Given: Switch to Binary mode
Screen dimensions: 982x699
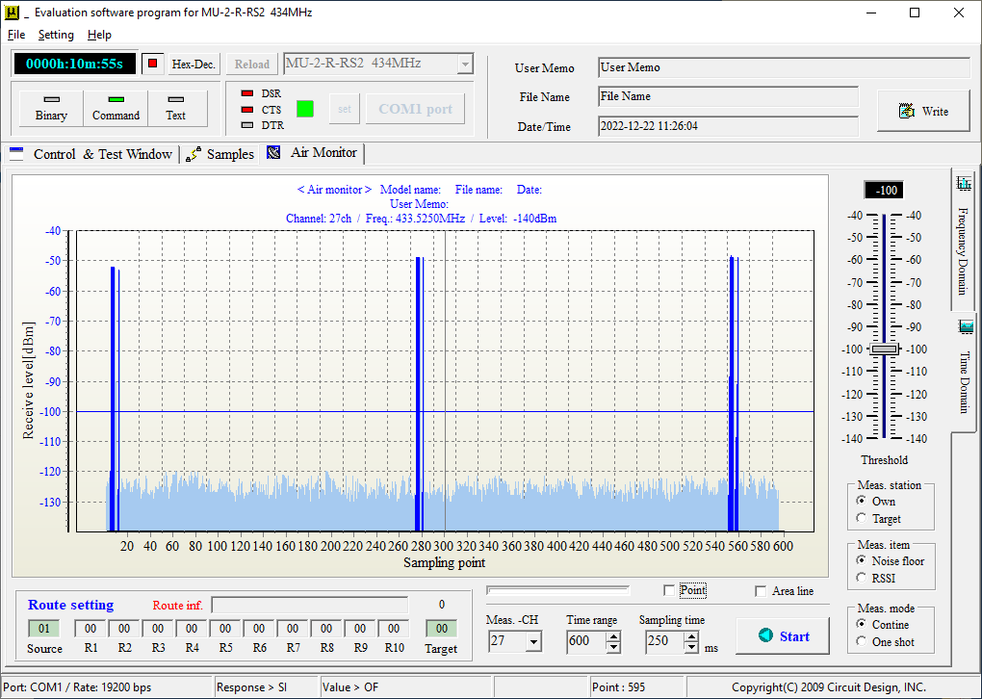Looking at the screenshot, I should tap(51, 109).
